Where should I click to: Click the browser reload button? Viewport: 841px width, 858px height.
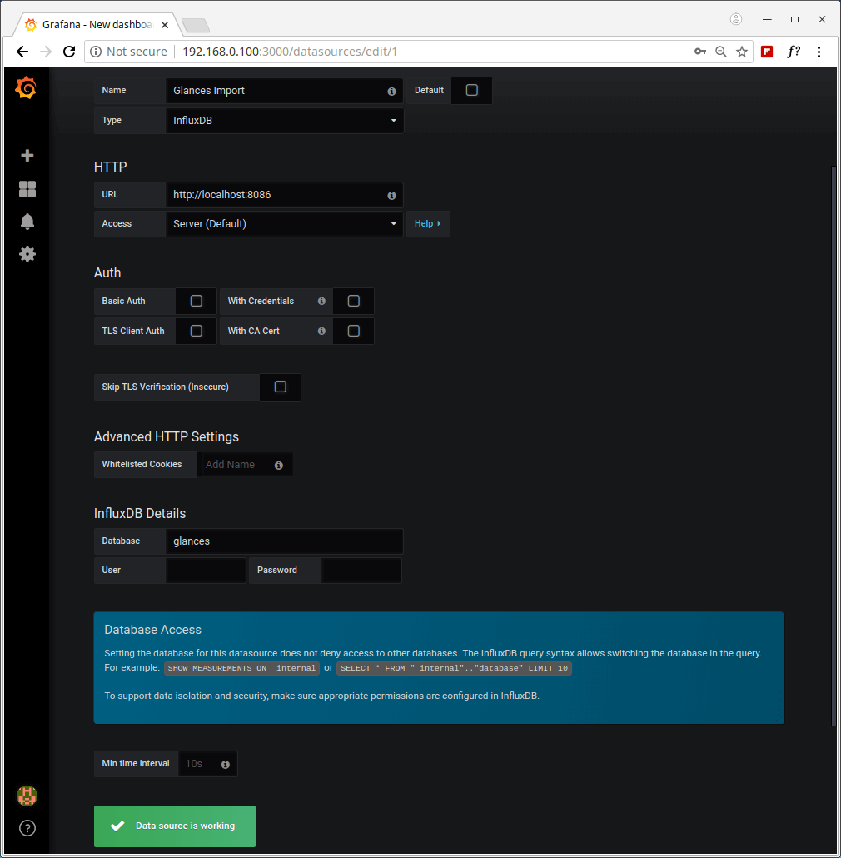tap(70, 52)
